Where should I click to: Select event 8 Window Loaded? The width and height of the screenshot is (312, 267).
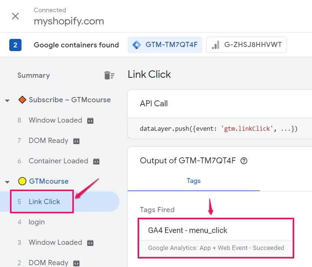click(55, 120)
